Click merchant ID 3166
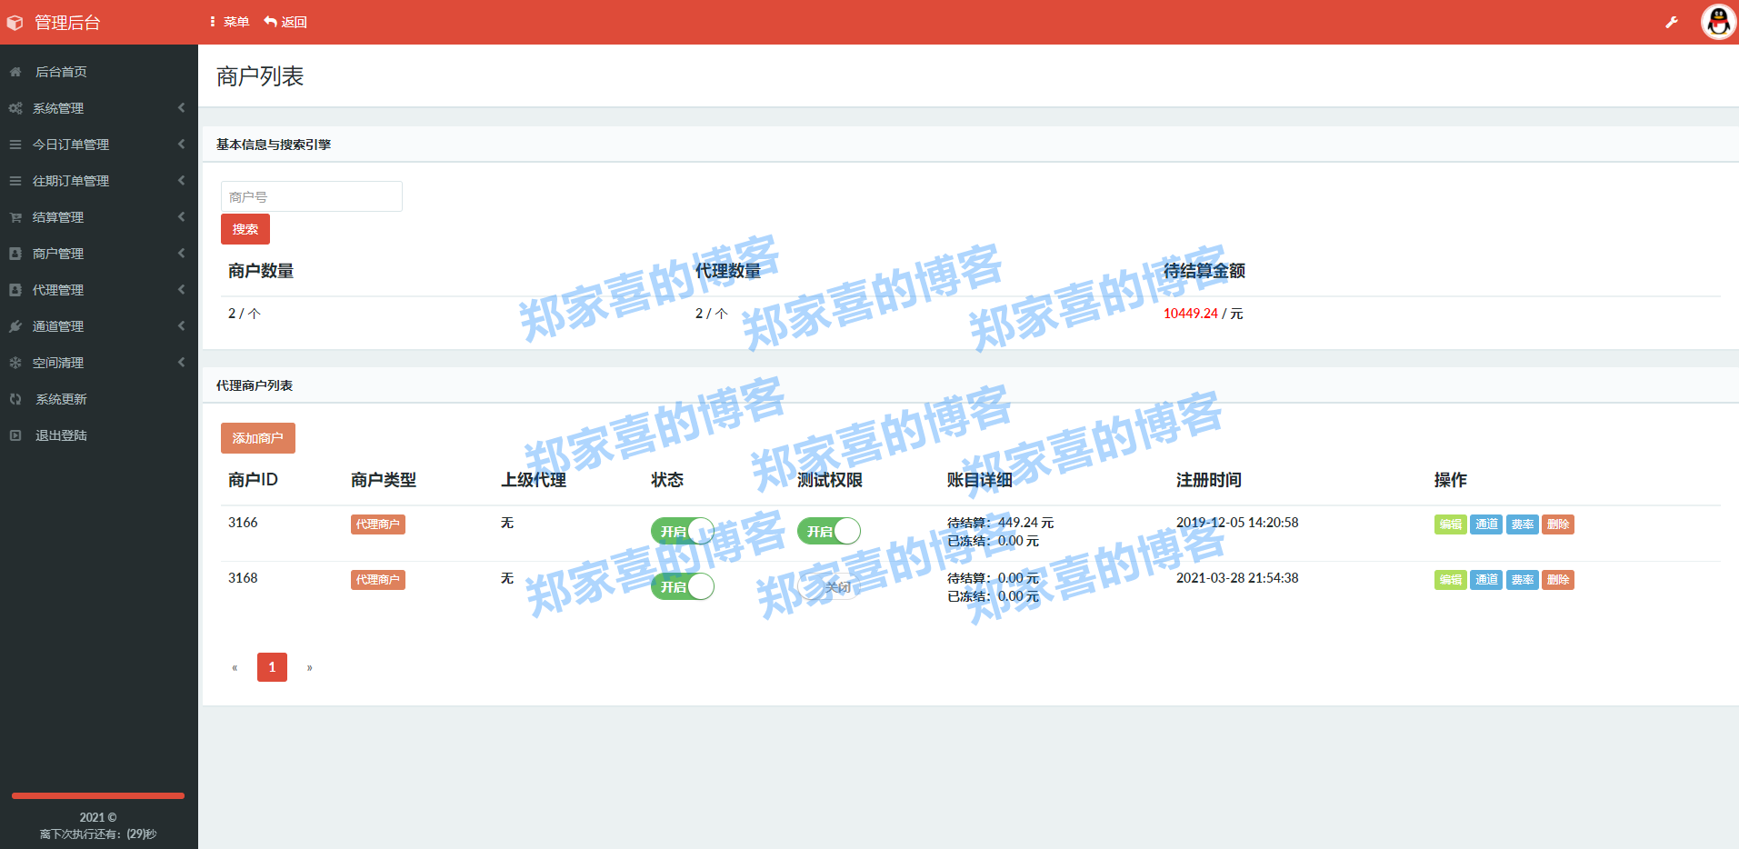This screenshot has width=1739, height=849. (243, 523)
